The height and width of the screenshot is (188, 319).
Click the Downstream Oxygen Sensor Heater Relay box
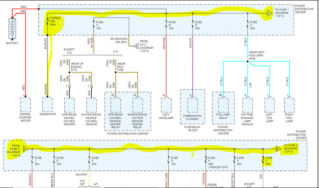click(x=137, y=105)
